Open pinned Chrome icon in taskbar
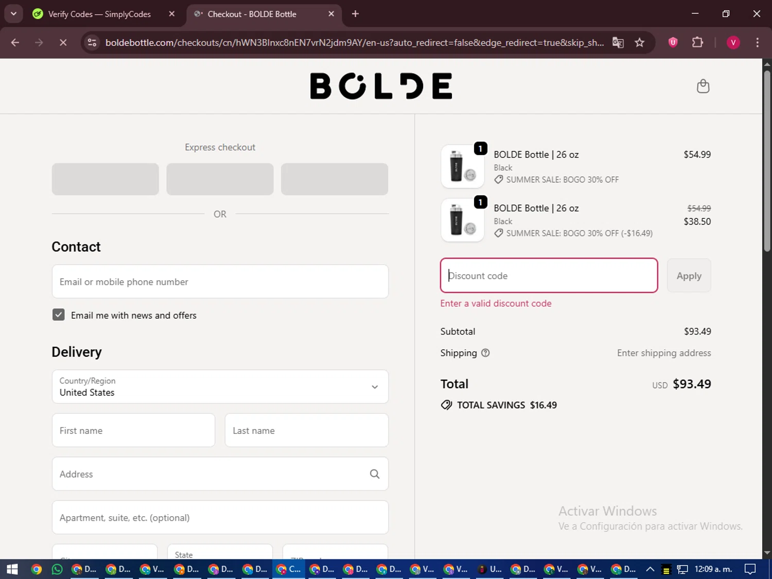Image resolution: width=772 pixels, height=579 pixels. (x=36, y=569)
